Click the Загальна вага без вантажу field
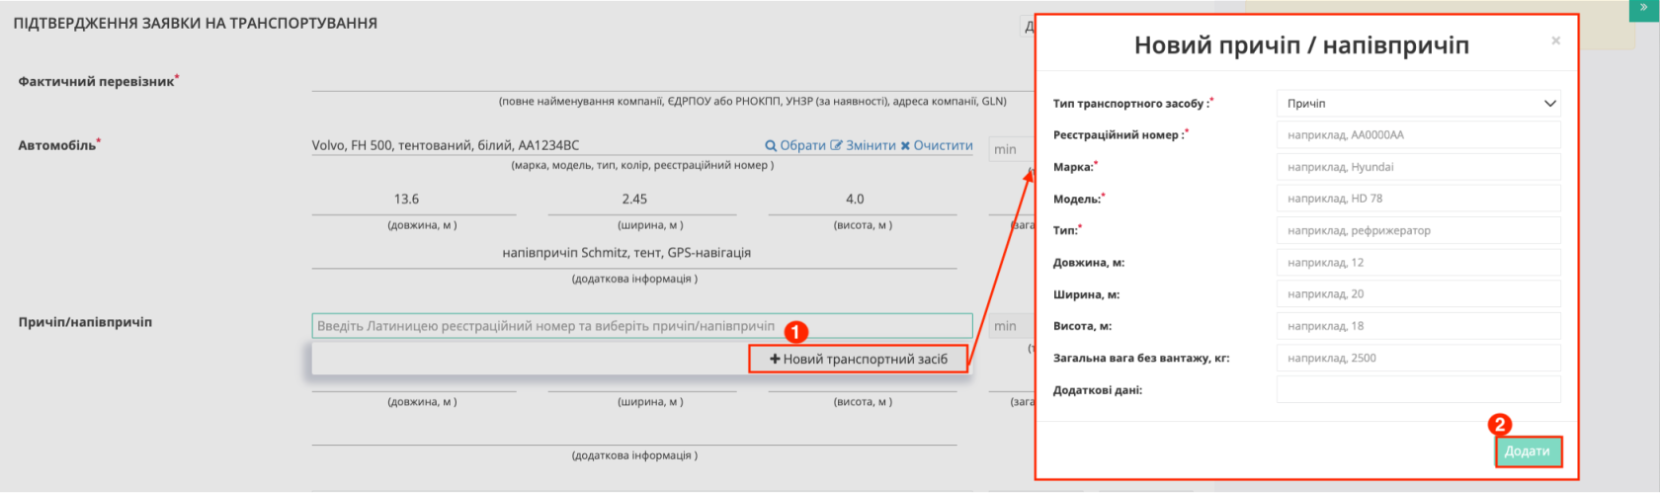 click(x=1418, y=358)
